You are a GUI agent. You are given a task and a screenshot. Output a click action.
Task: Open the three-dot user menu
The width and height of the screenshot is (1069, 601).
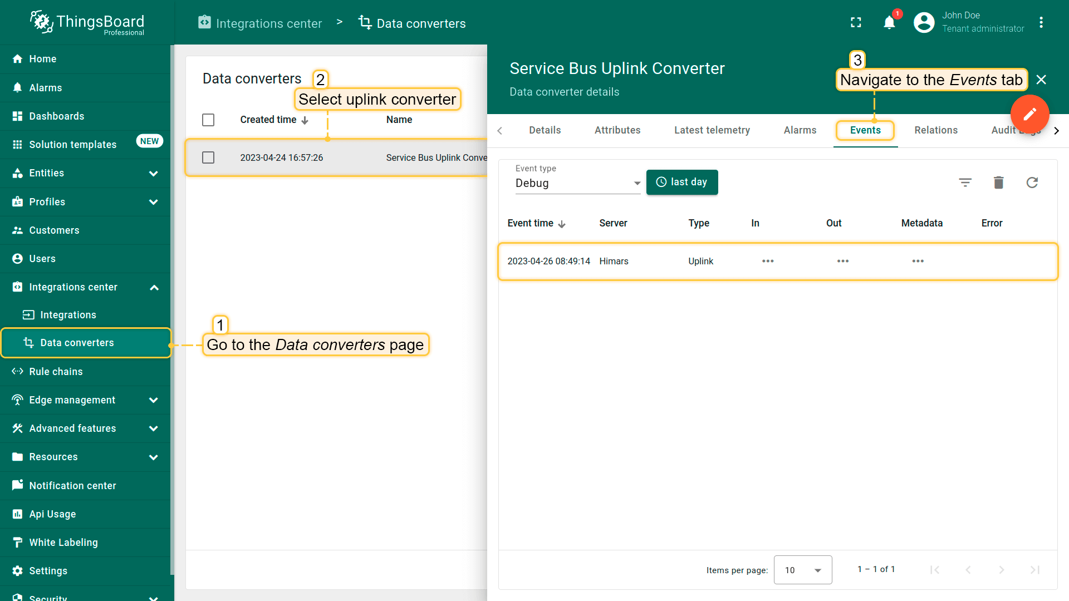pyautogui.click(x=1041, y=23)
